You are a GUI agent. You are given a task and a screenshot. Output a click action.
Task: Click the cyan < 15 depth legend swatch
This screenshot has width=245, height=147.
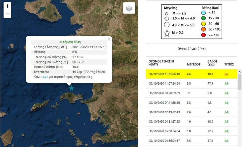204,12
